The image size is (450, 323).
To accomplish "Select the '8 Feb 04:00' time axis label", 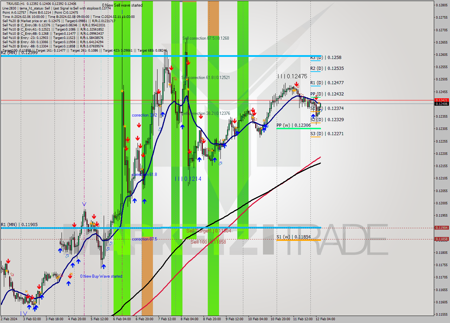I will [189, 319].
